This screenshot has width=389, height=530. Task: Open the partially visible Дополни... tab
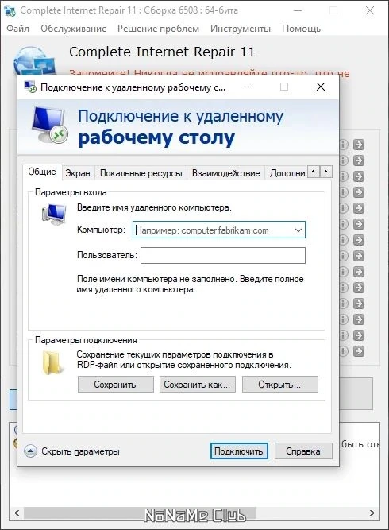(x=287, y=173)
